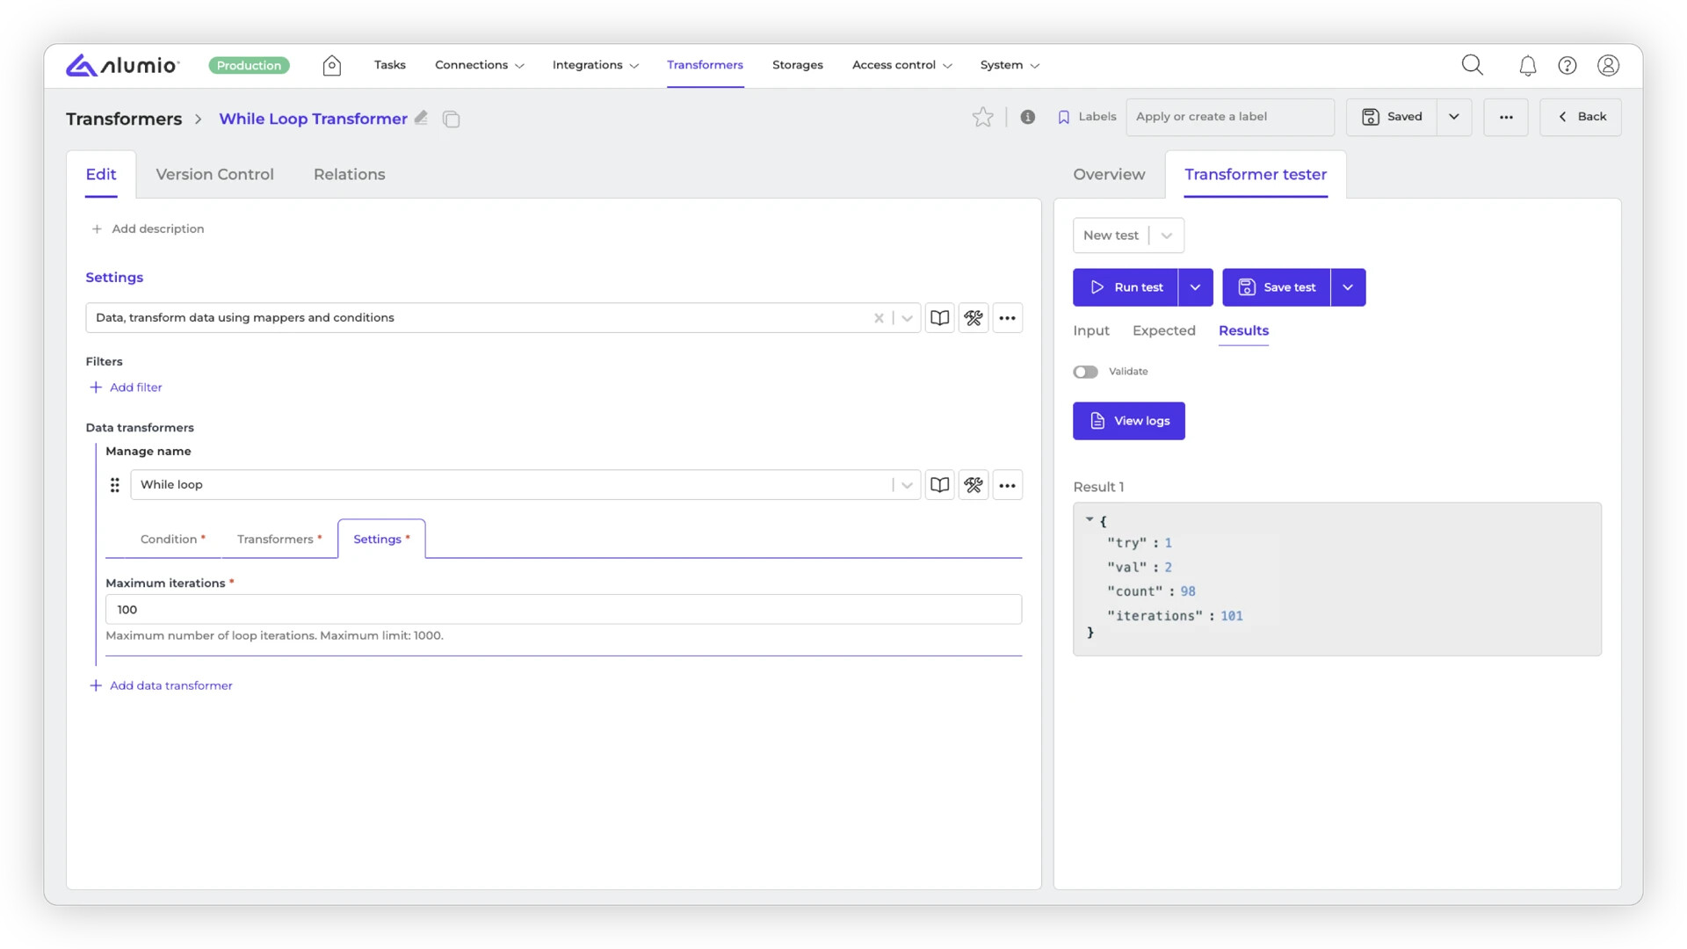Copy the transformer using duplicate icon
Viewport: 1687px width, 949px height.
point(452,119)
